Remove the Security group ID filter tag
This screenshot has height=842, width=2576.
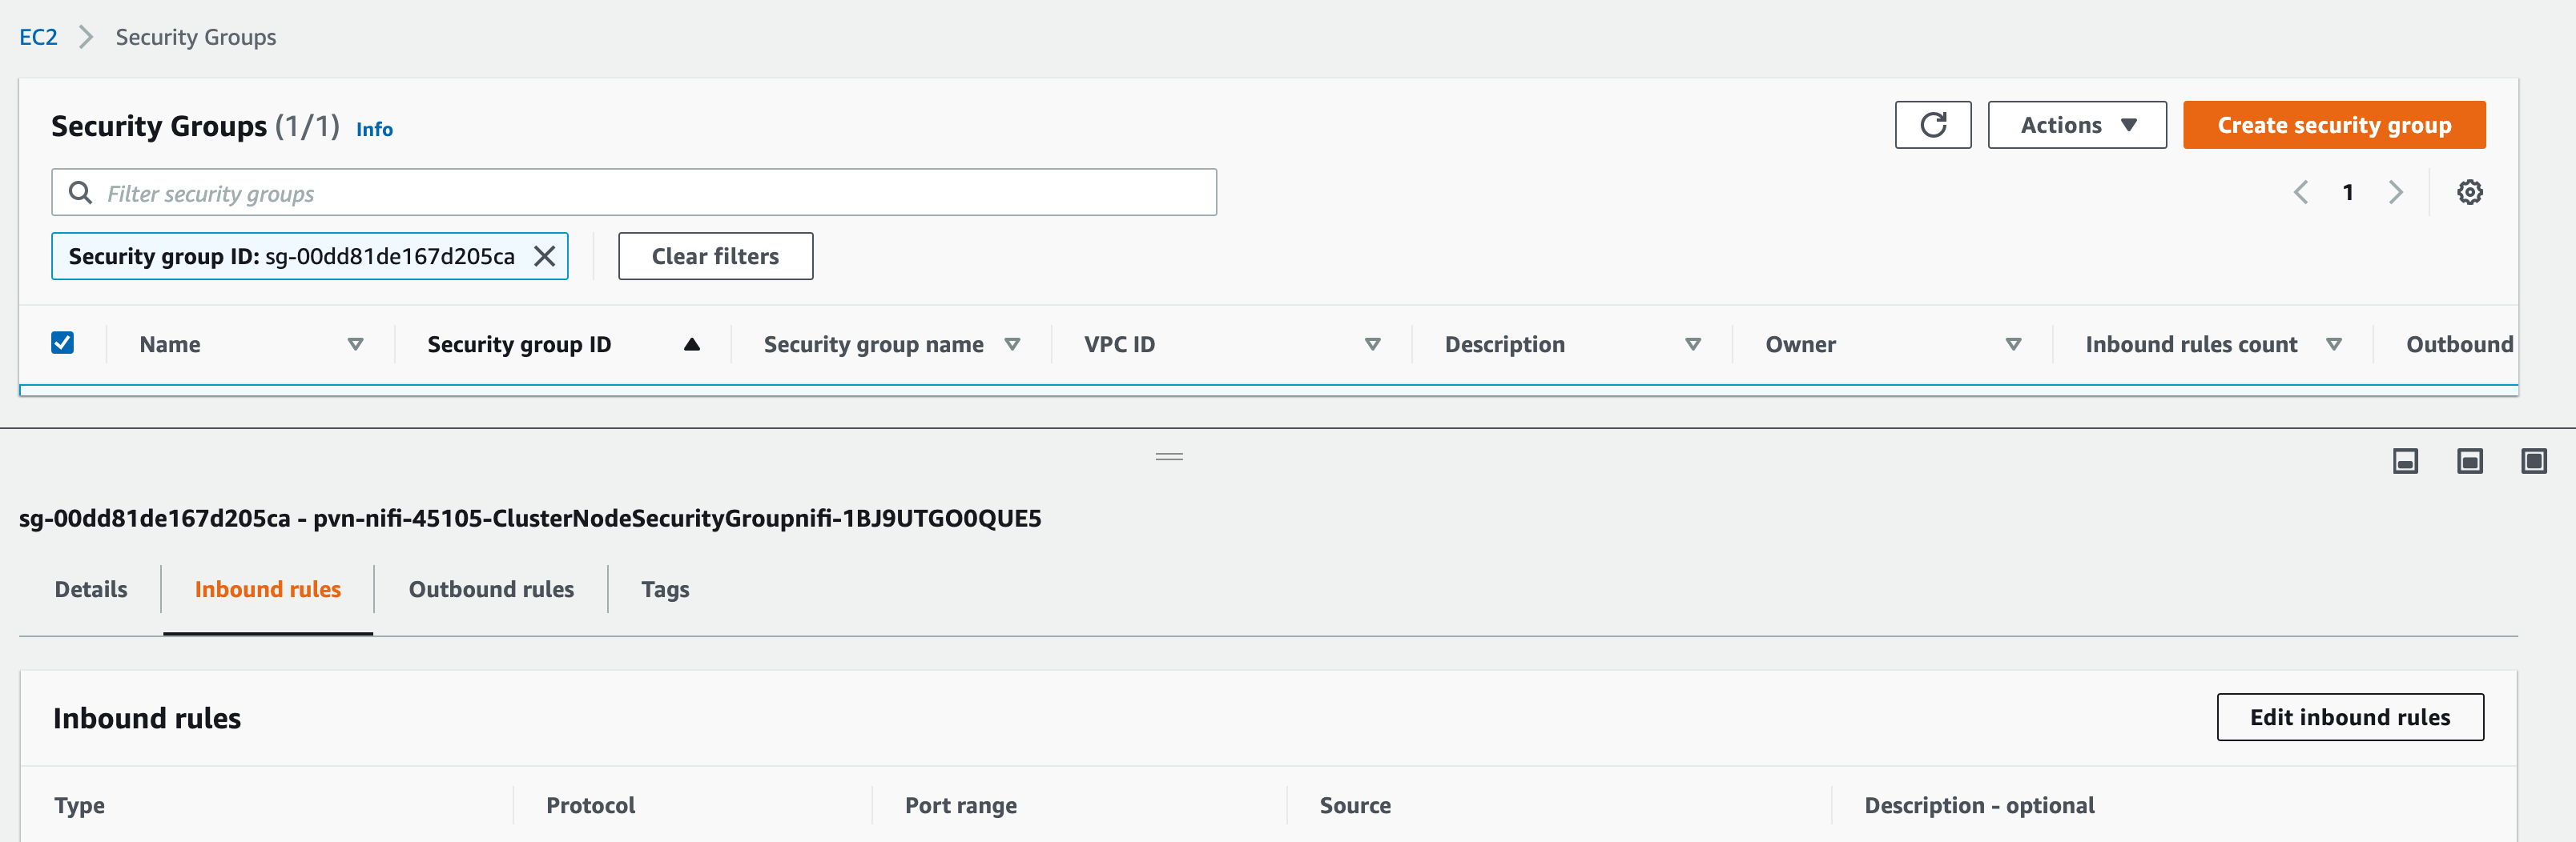(543, 257)
